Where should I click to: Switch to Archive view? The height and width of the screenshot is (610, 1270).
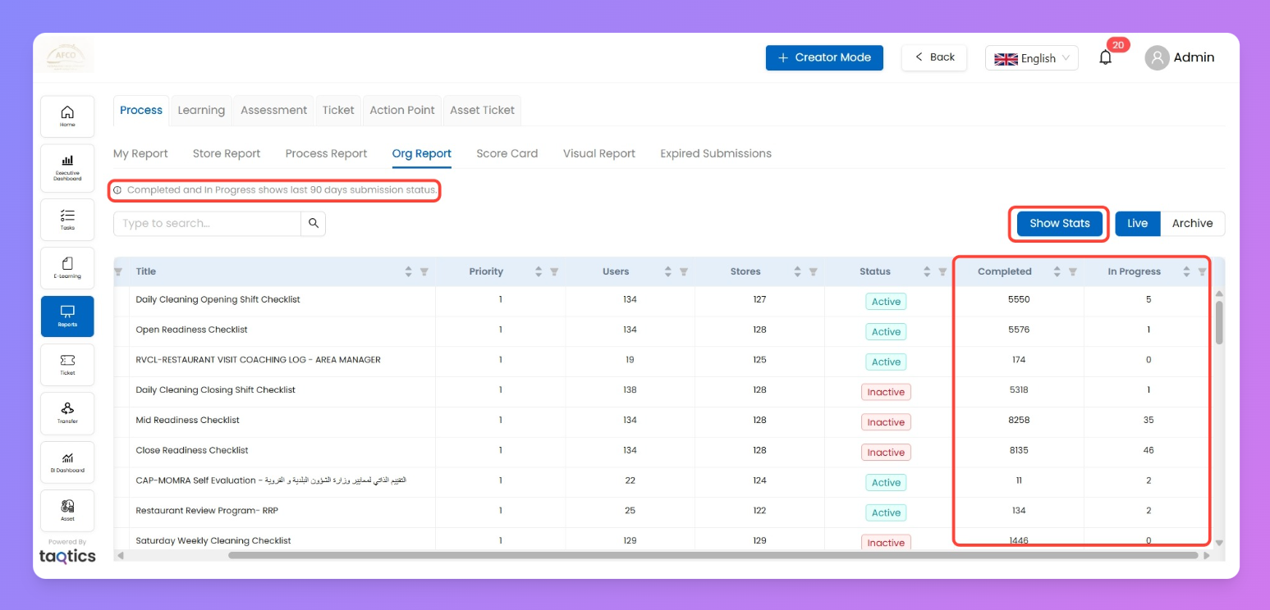point(1192,223)
